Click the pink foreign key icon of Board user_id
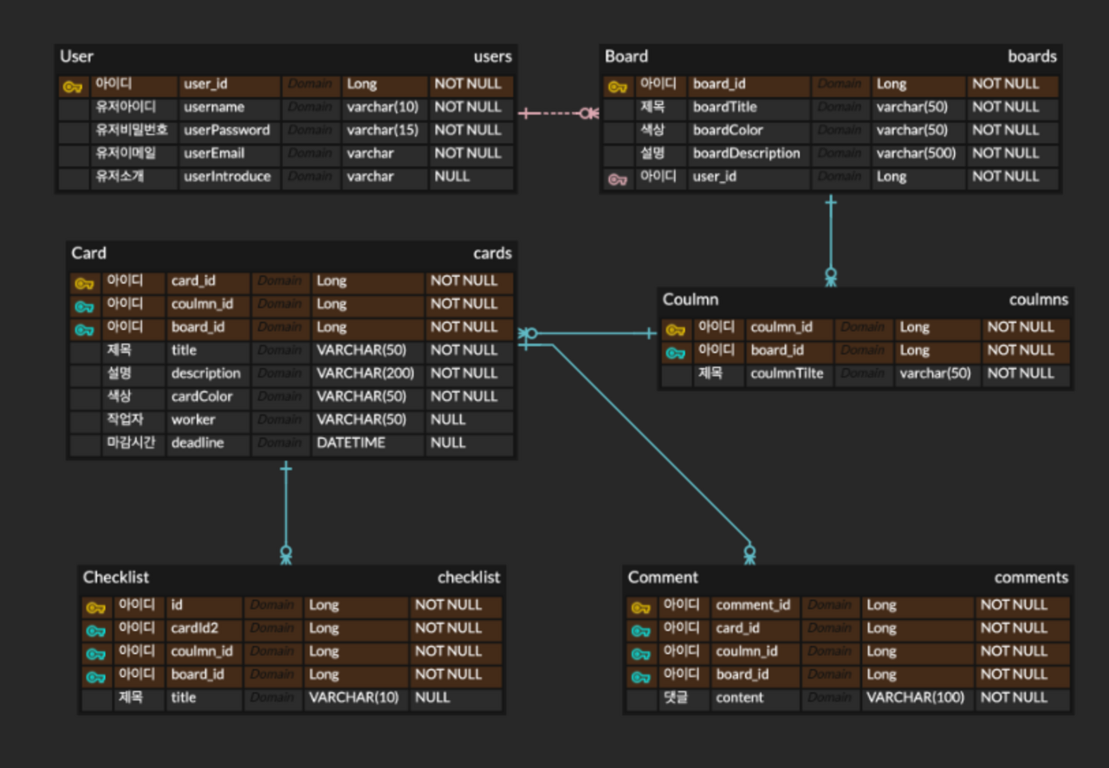This screenshot has height=768, width=1109. point(618,178)
